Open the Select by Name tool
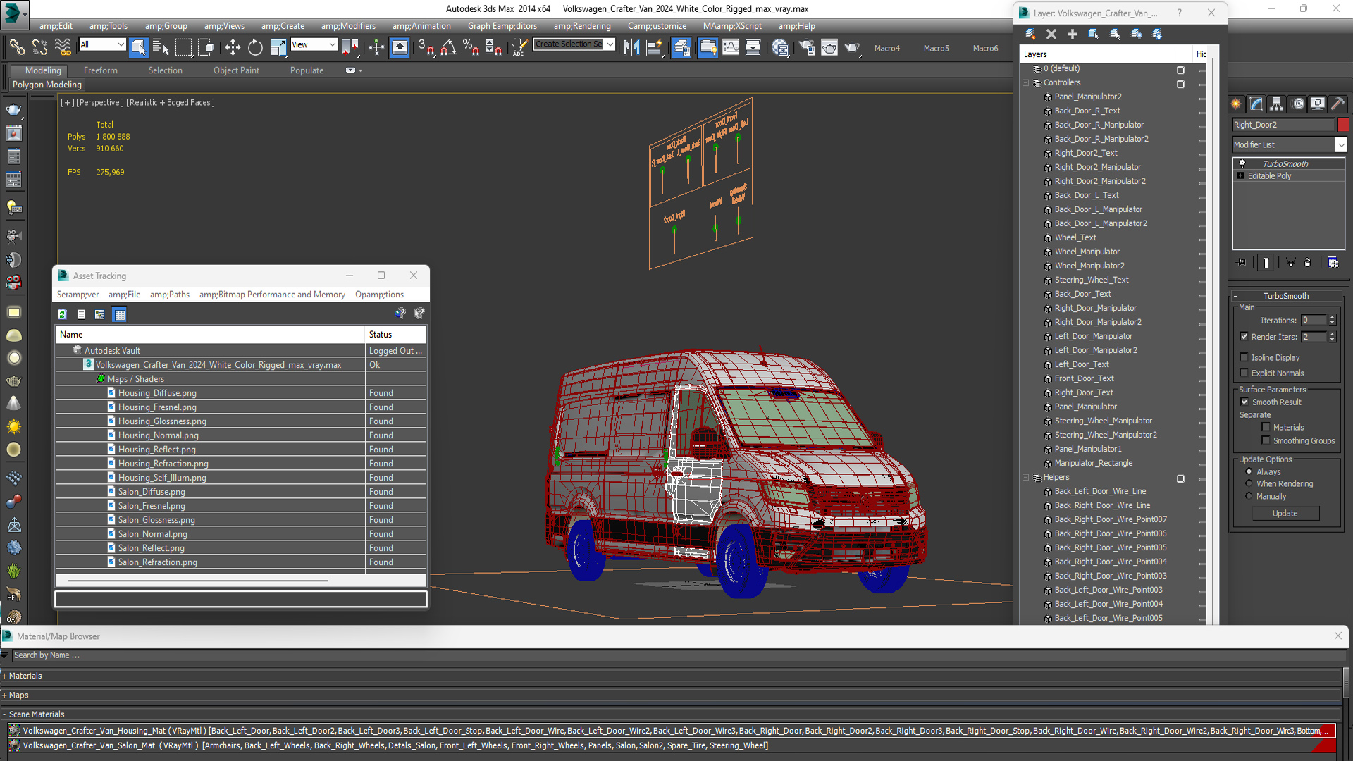 [161, 47]
